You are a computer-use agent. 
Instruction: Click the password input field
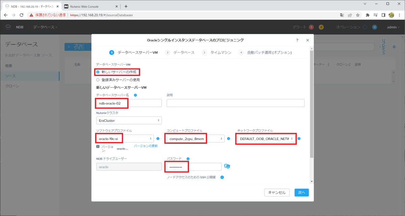194,166
